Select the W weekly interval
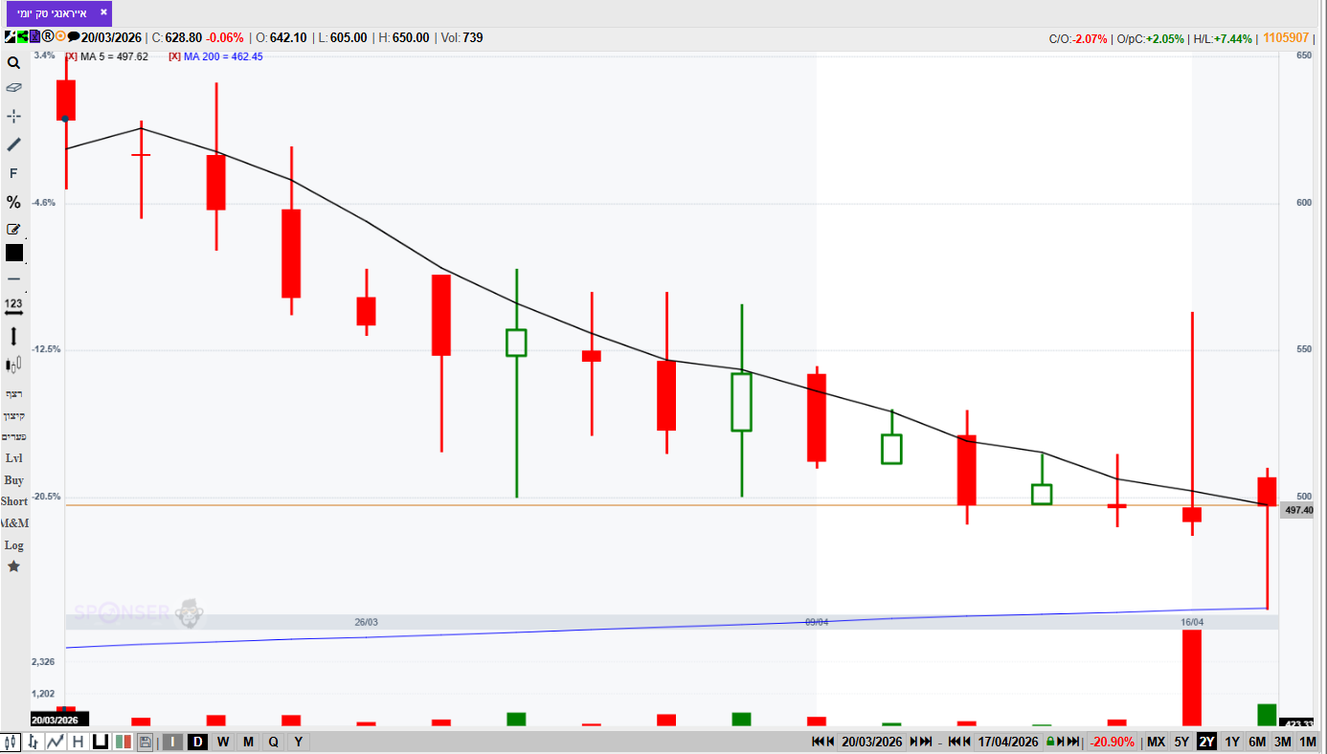 coord(223,742)
